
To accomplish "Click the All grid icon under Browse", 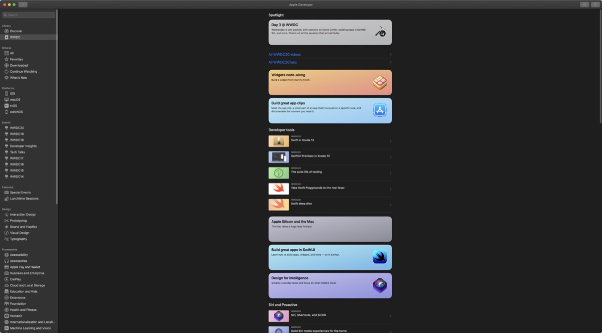I will [7, 53].
